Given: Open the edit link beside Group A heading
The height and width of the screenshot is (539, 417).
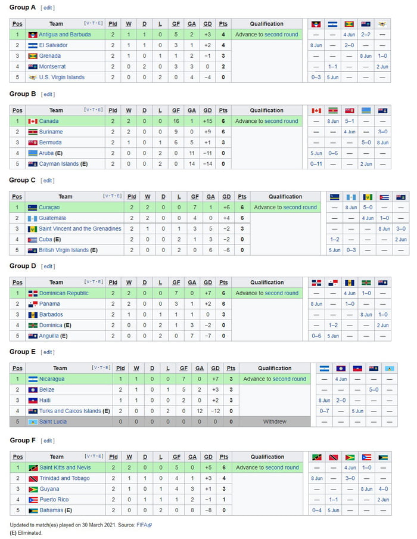Looking at the screenshot, I should pyautogui.click(x=48, y=7).
